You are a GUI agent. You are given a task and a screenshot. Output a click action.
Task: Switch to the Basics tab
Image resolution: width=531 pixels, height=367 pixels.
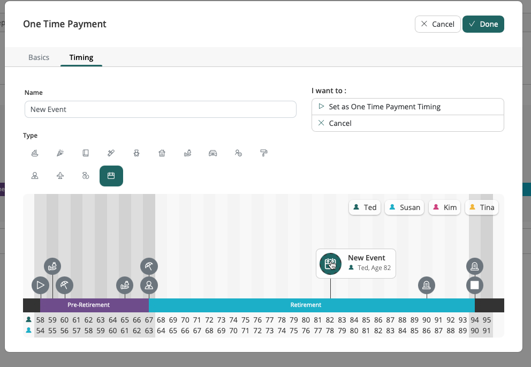(x=39, y=57)
